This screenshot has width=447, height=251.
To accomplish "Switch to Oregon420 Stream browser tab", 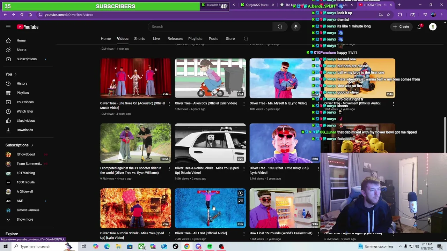I will (x=257, y=5).
